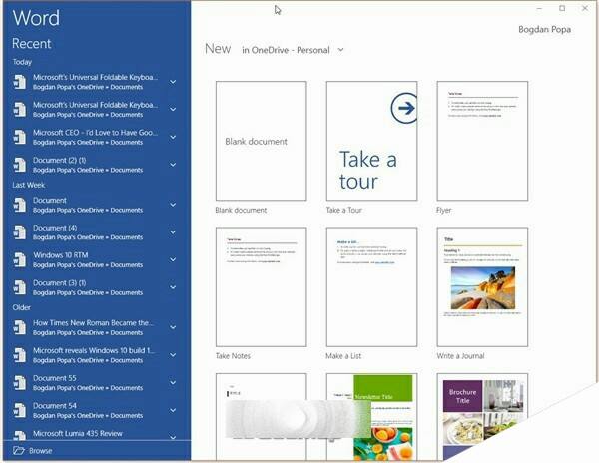This screenshot has width=599, height=463.
Task: Click the document icon for Windows 10 RTM
Action: pos(20,259)
